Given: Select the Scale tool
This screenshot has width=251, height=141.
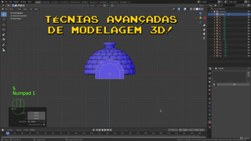Looking at the screenshot, I should [4, 34].
